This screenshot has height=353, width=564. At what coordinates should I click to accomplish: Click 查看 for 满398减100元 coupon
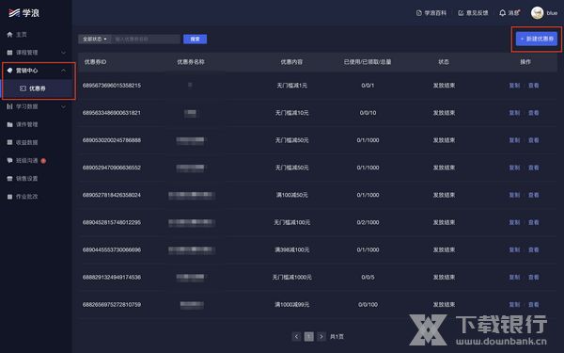533,249
